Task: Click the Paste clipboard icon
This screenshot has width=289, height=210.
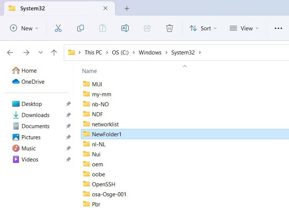Action: tap(103, 29)
